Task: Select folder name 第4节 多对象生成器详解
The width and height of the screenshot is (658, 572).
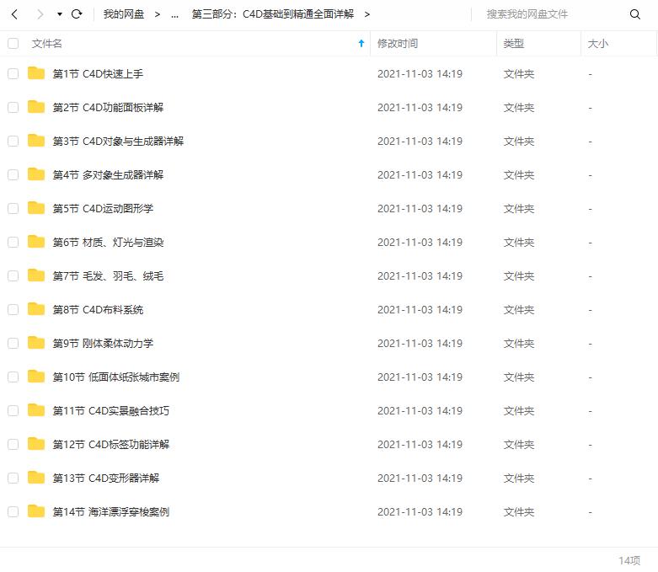Action: (108, 174)
